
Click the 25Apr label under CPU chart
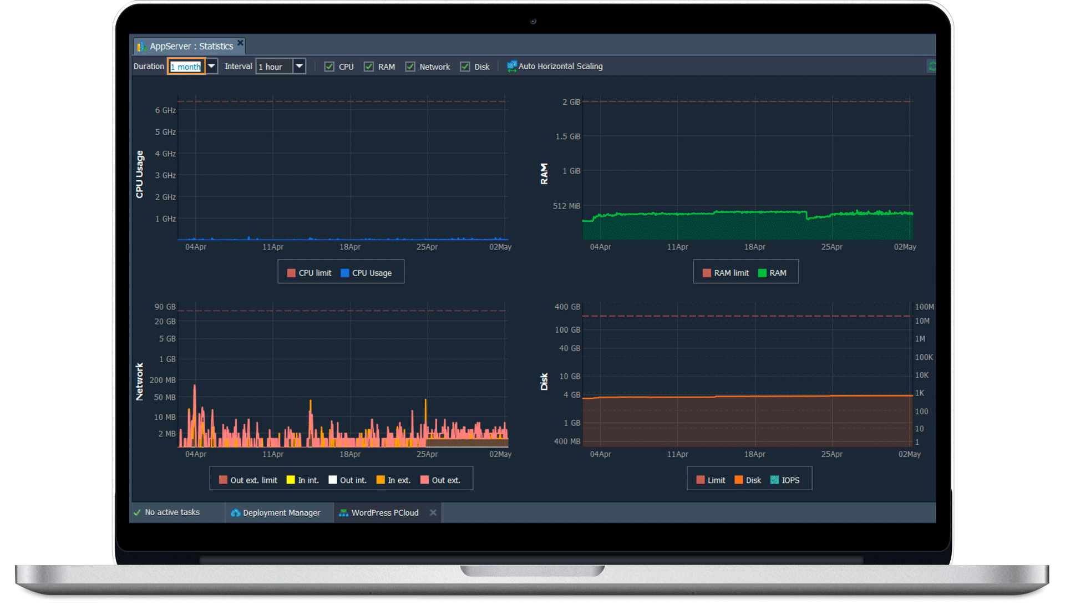tap(427, 247)
